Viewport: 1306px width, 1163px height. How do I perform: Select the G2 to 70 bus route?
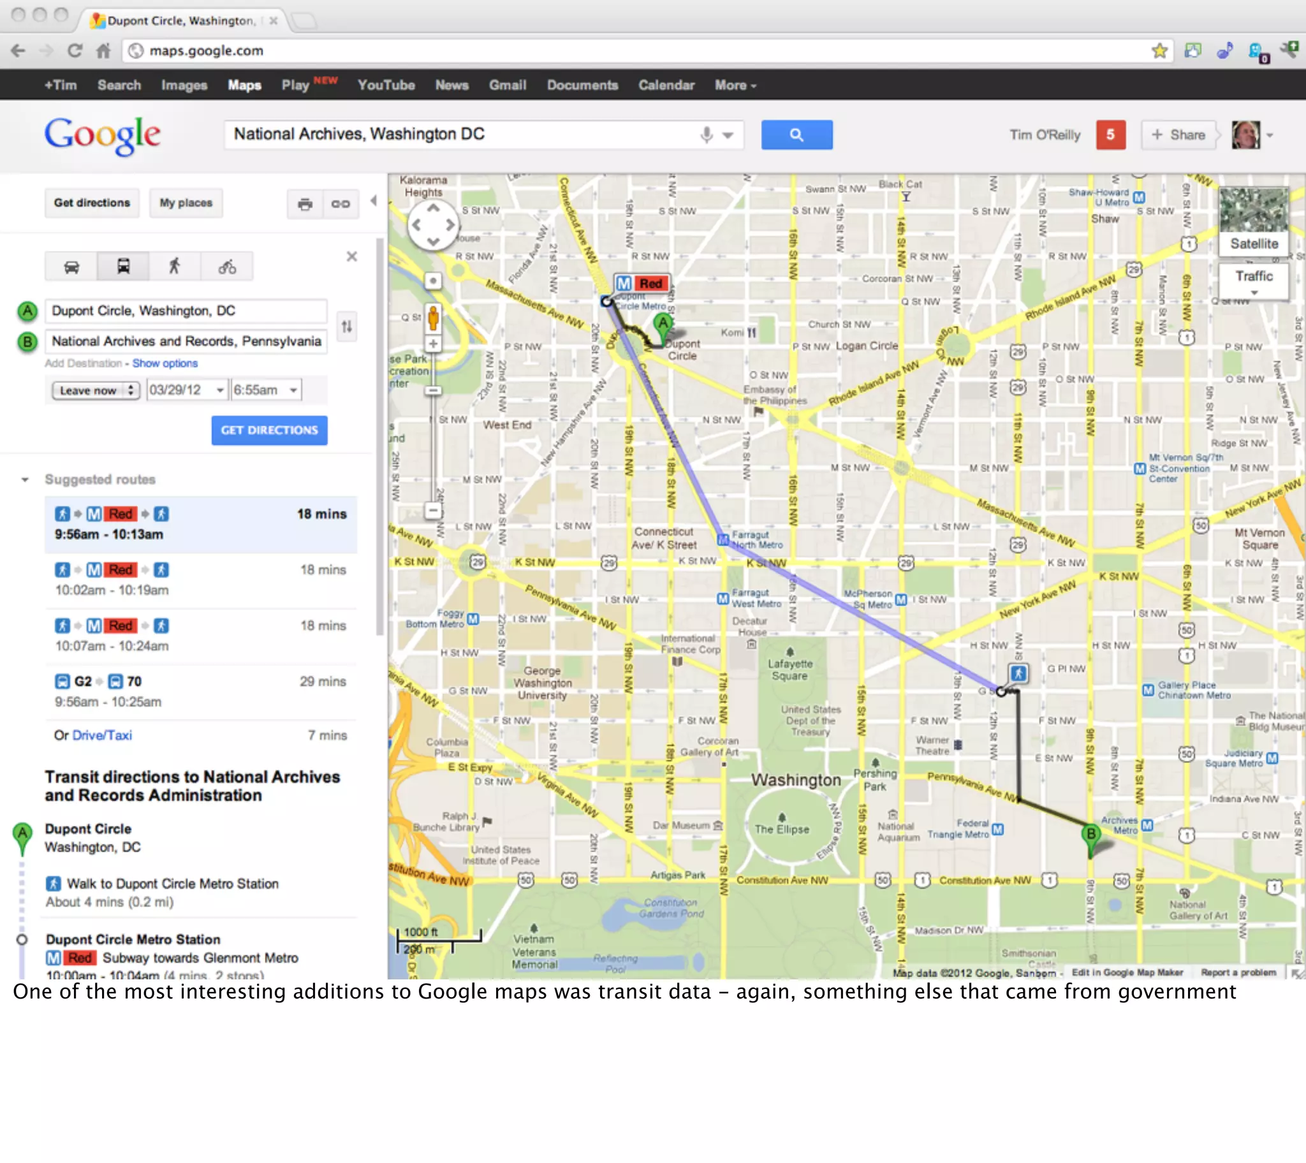click(x=201, y=691)
